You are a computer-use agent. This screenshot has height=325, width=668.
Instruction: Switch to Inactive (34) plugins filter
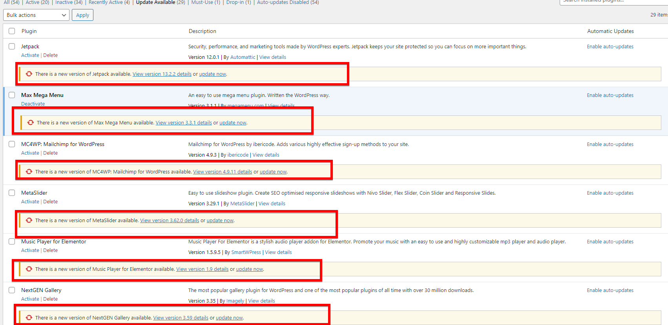[69, 2]
